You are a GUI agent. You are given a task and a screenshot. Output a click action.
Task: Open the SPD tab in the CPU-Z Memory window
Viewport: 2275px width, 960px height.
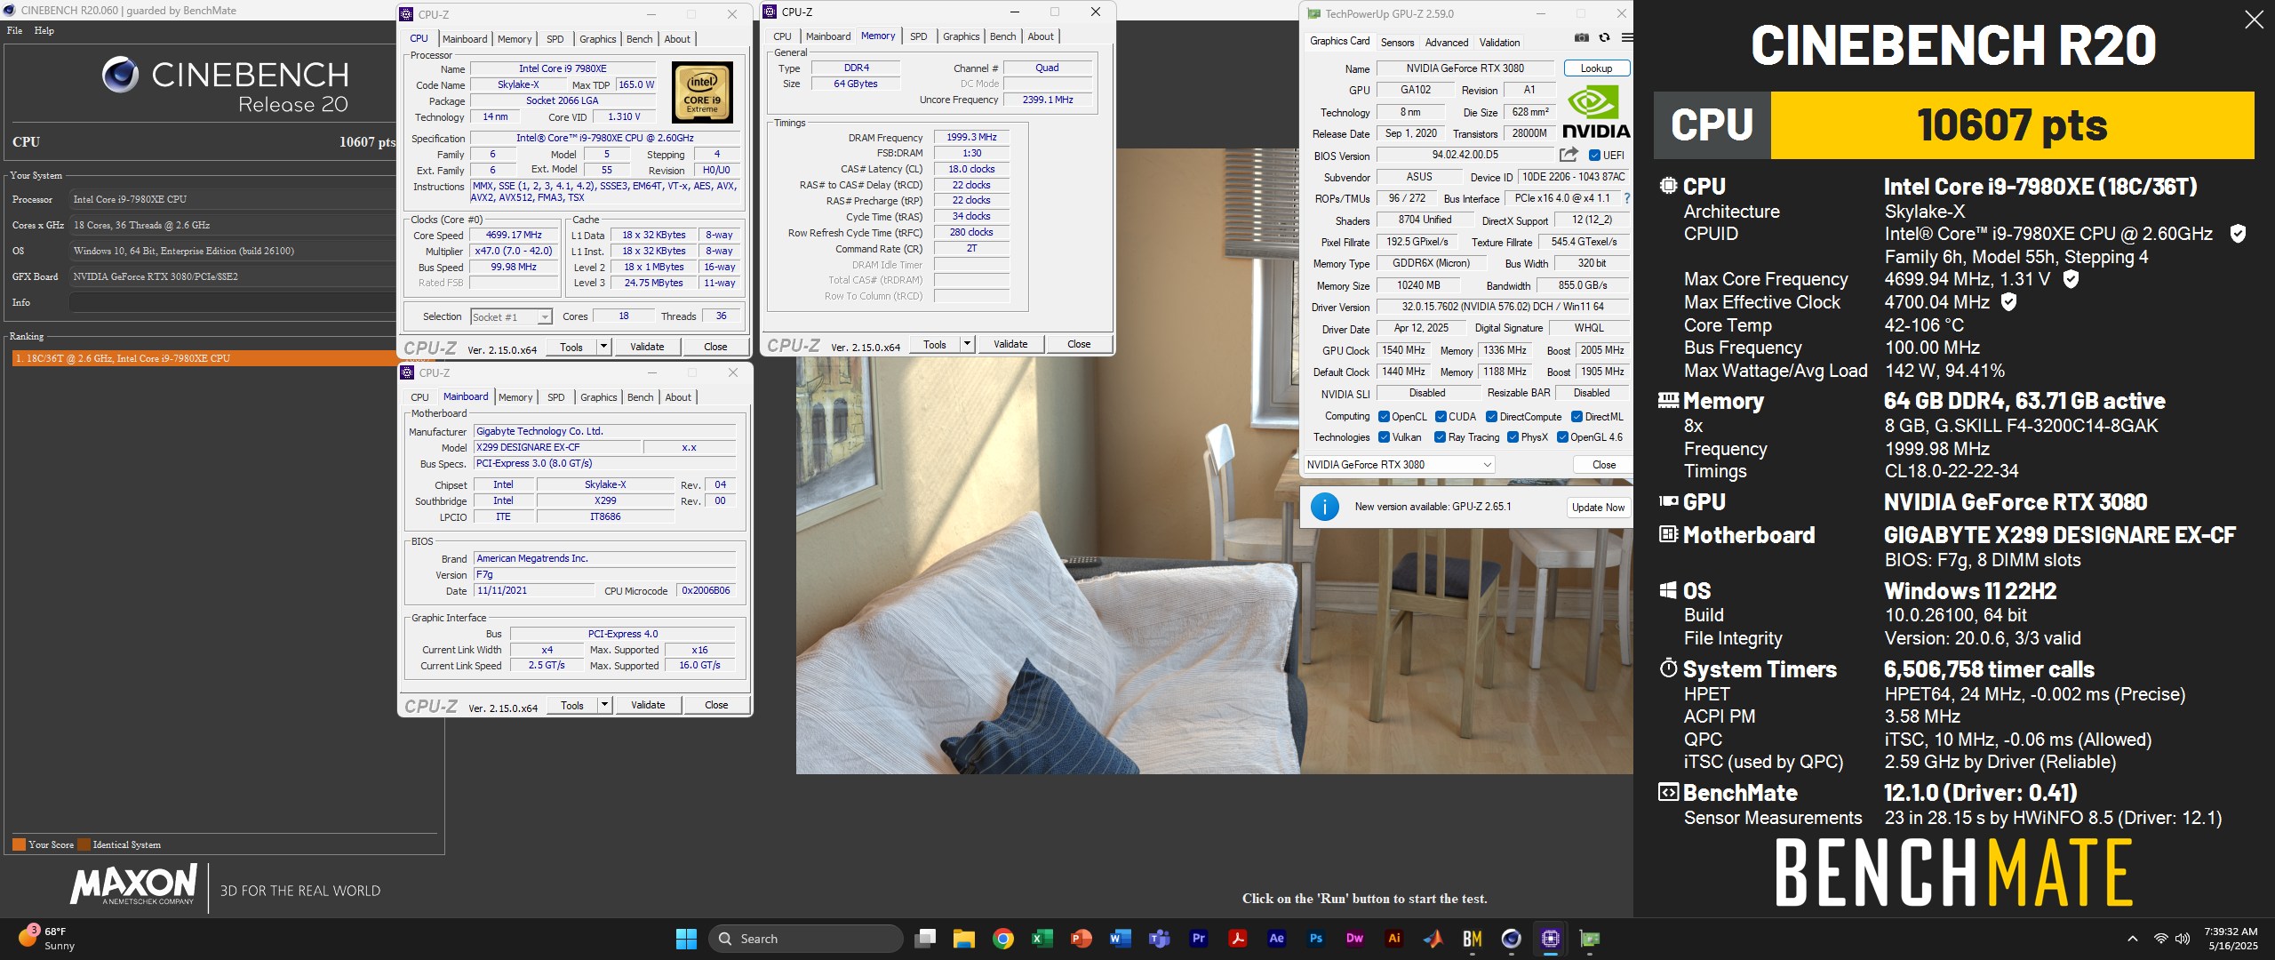(919, 36)
